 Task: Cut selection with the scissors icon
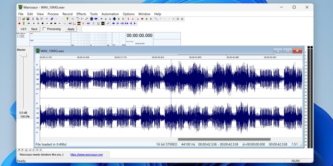pyautogui.click(x=33, y=19)
